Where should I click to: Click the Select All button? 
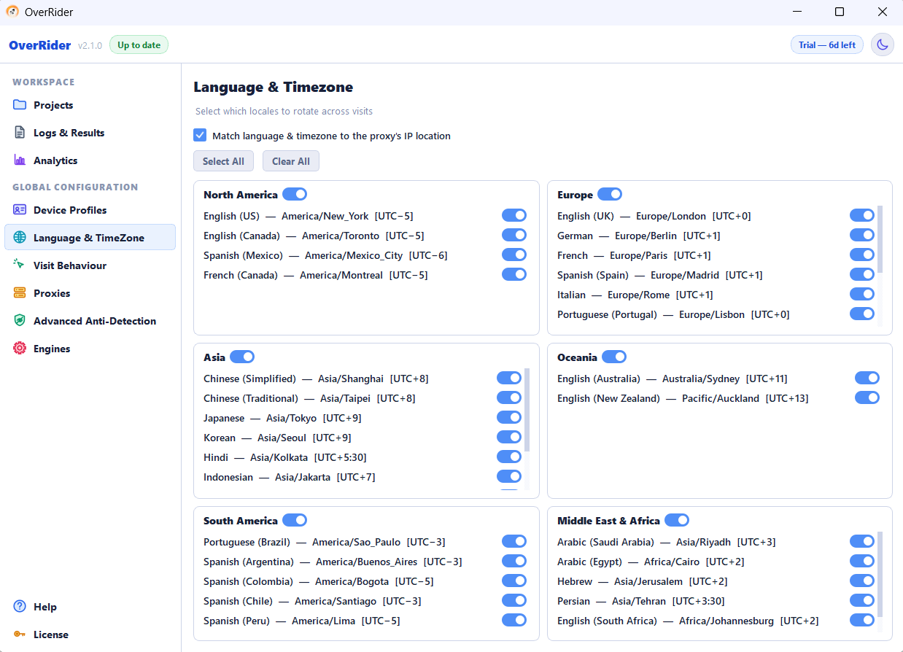(223, 161)
